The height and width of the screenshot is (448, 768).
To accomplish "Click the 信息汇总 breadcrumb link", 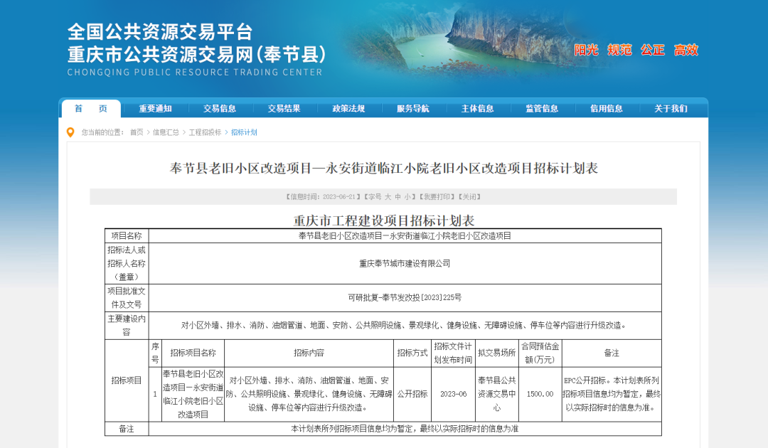I will [x=166, y=132].
